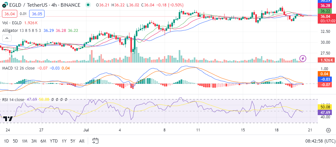Viewport: 336px width, 147px height.
Task: Select the 5Y time range
Action: (x=73, y=141)
